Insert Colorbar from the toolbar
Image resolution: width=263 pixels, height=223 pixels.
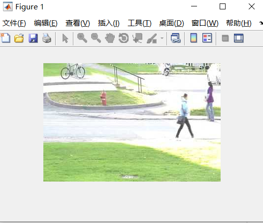point(194,38)
